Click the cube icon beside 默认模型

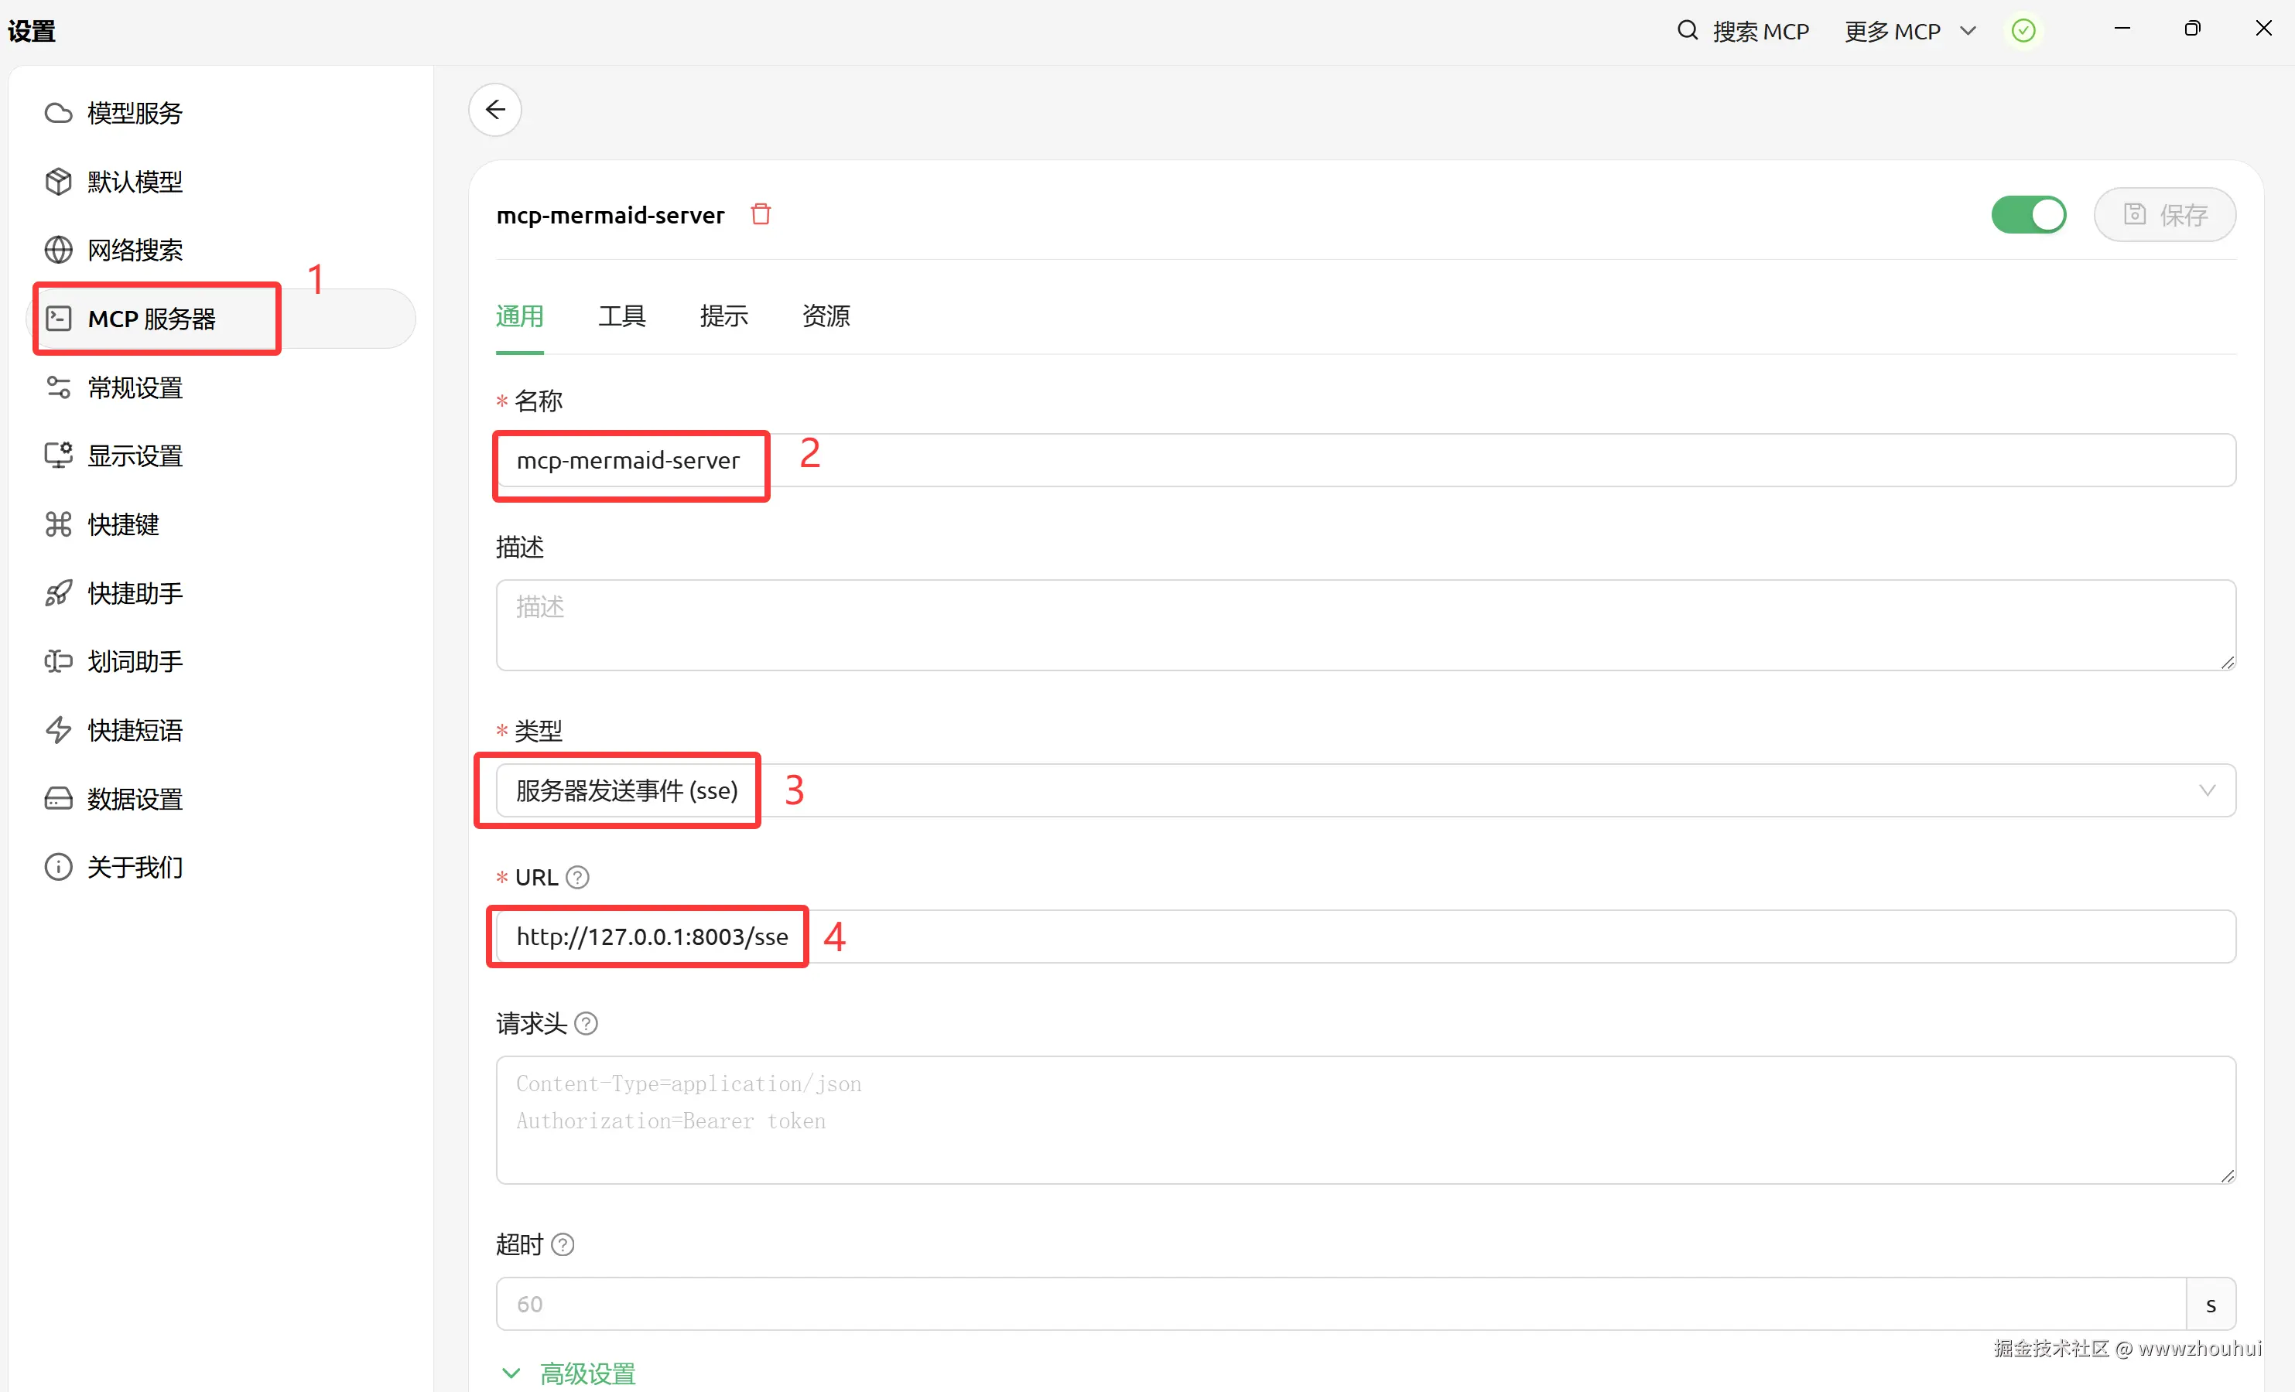[58, 182]
